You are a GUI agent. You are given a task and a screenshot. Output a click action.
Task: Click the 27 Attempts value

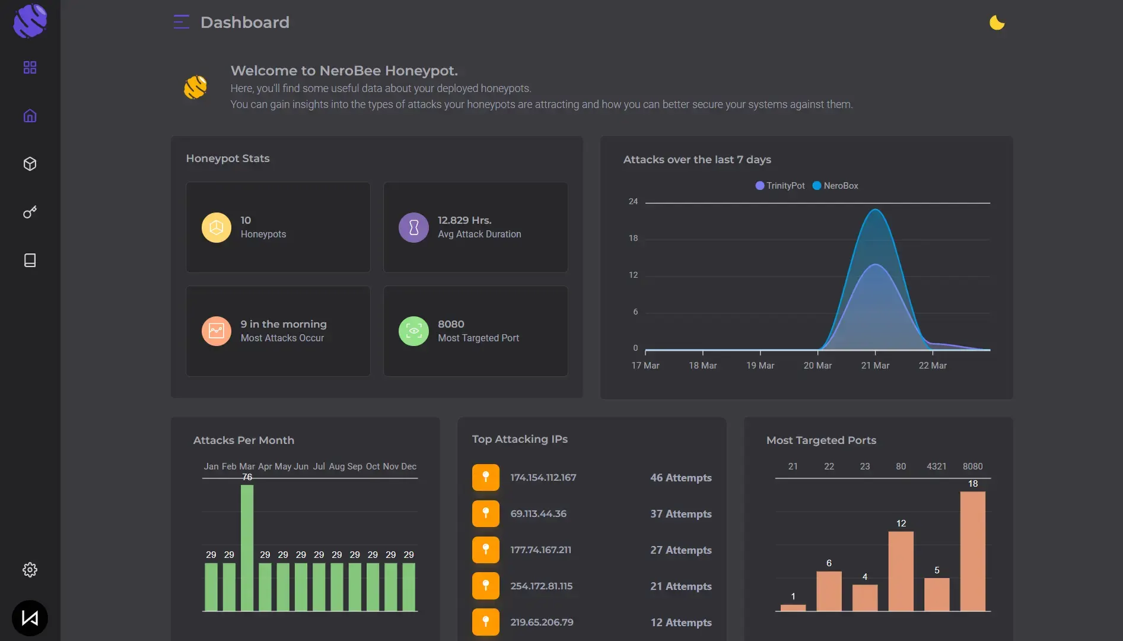[x=681, y=550]
